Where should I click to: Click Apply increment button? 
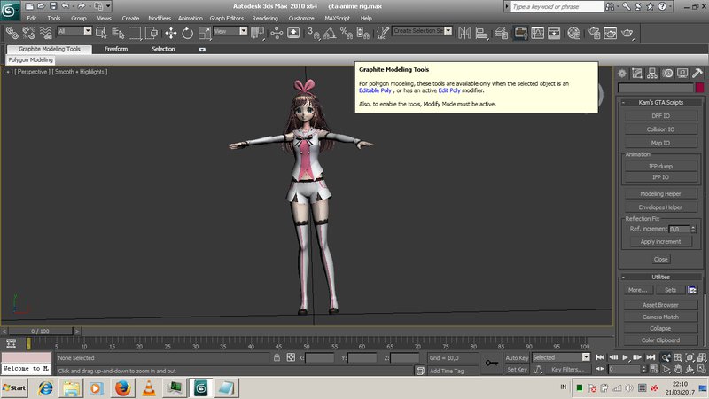tap(660, 241)
